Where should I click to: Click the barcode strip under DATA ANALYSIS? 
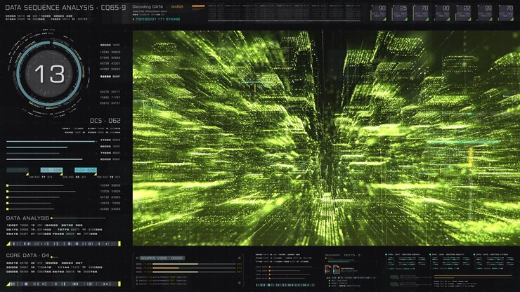63,244
